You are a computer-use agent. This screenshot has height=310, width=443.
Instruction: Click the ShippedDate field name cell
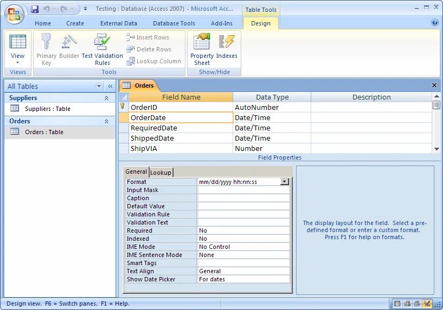[x=181, y=138]
